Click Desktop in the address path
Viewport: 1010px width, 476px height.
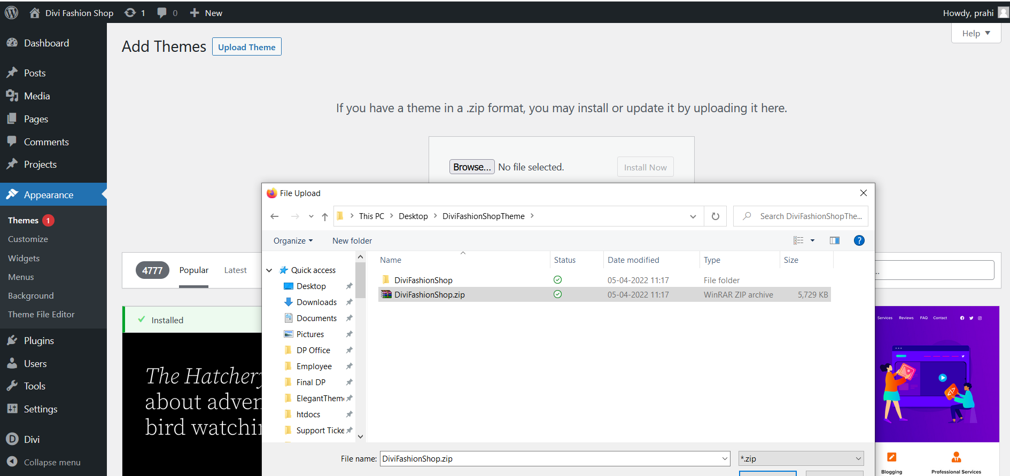click(413, 216)
